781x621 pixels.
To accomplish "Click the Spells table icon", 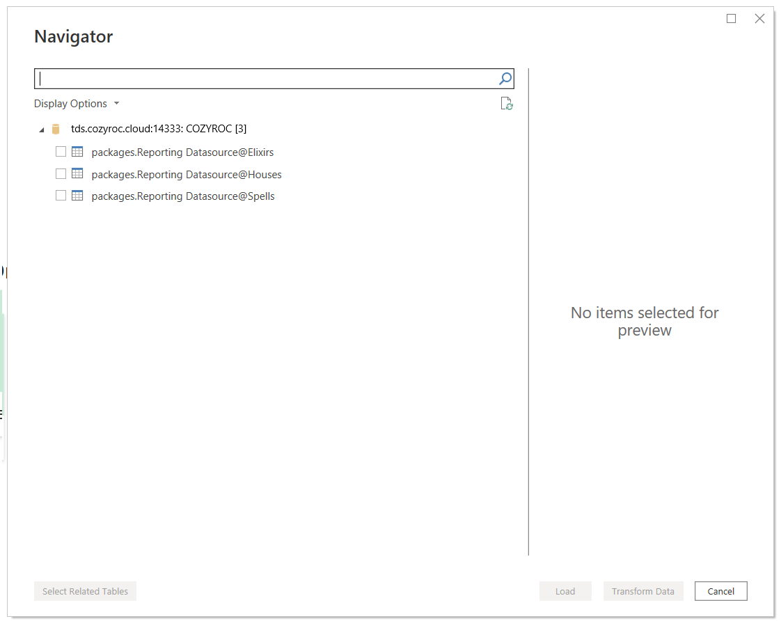I will point(77,196).
